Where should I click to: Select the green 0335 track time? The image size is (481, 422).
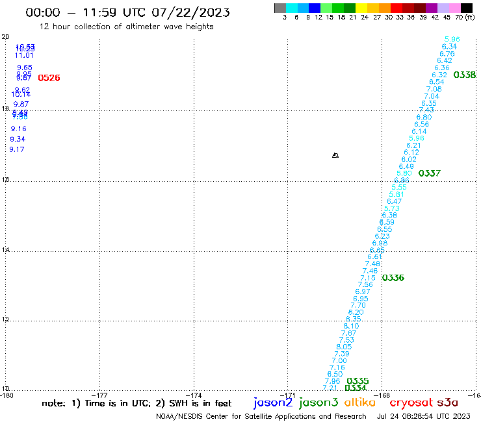pyautogui.click(x=357, y=381)
